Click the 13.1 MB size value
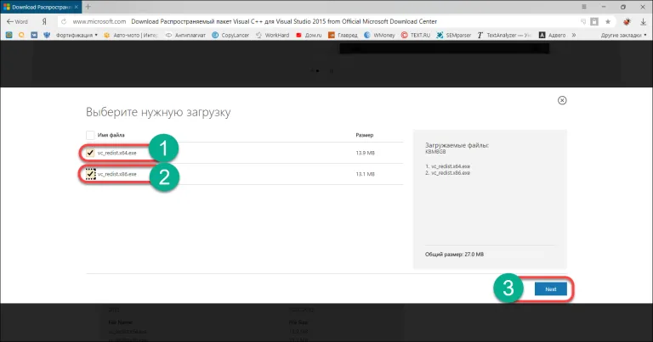Screen dimensions: 653x342 click(x=366, y=174)
